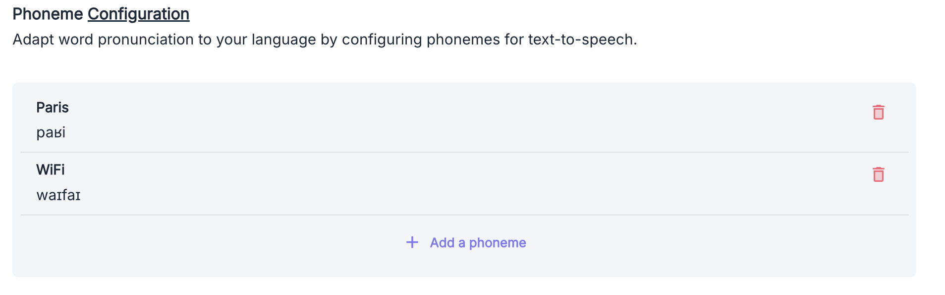Viewport: 945px width, 295px height.
Task: Open the Configuration link in the heading
Action: 138,14
